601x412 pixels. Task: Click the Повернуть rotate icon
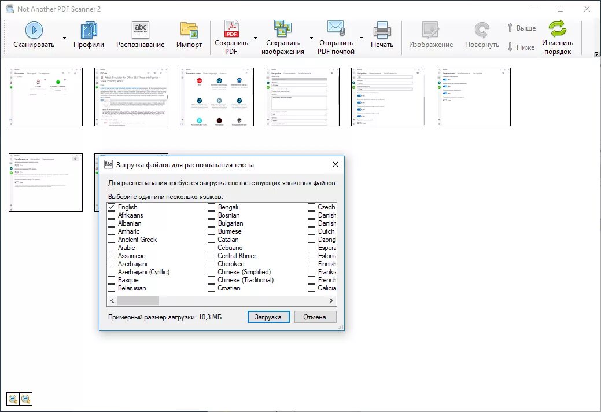coord(482,30)
